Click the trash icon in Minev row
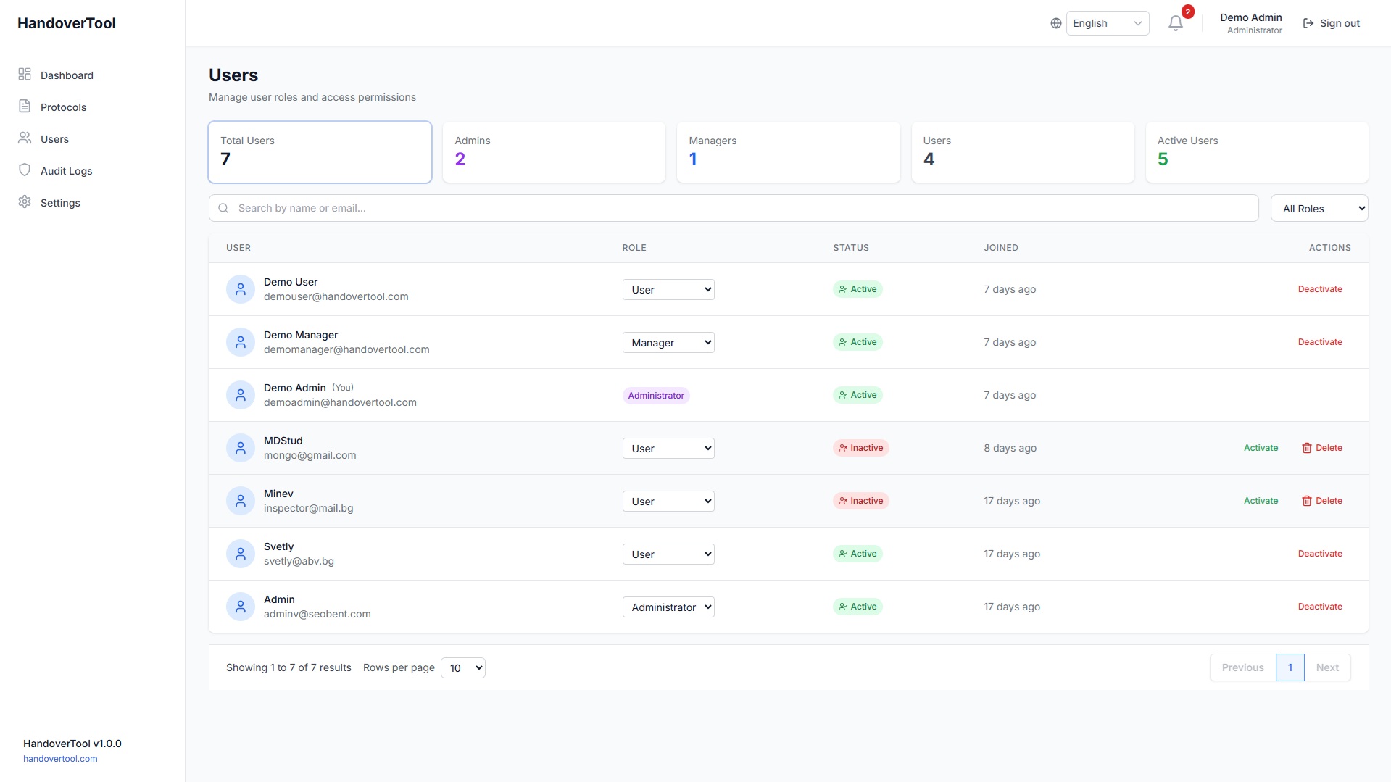 coord(1307,501)
